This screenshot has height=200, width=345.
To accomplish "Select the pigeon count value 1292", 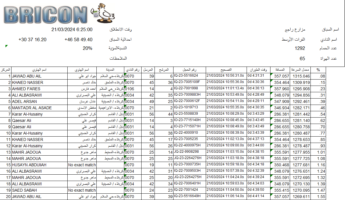I will click(x=300, y=48).
